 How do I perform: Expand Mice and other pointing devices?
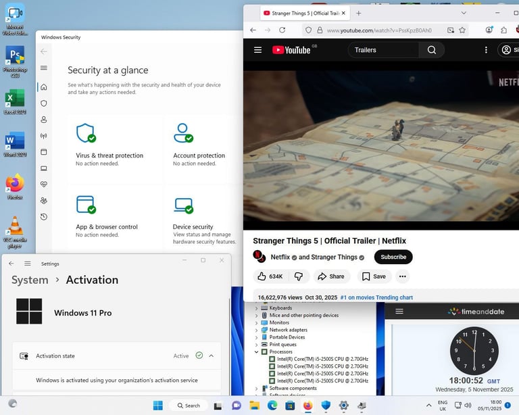pos(257,316)
